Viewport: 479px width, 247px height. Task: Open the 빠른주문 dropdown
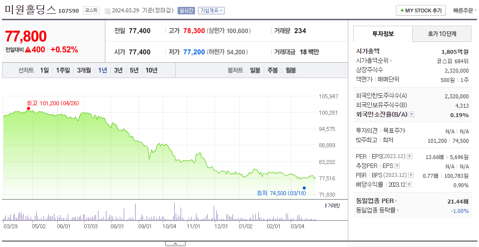pos(465,10)
